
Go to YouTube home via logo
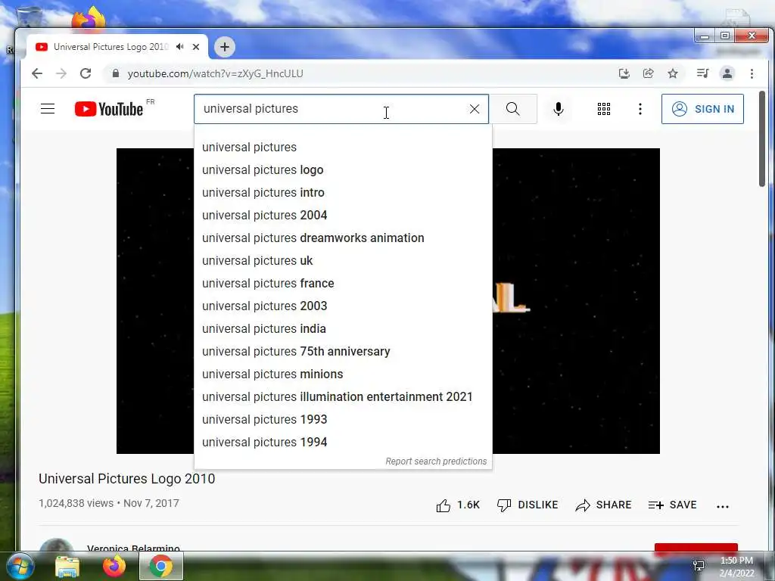pyautogui.click(x=109, y=109)
